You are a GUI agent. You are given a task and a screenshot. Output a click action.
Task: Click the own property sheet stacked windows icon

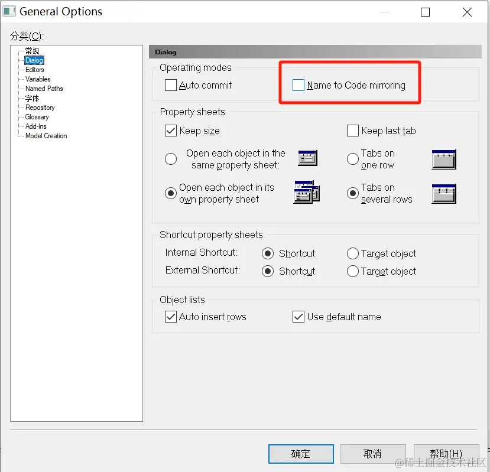307,192
